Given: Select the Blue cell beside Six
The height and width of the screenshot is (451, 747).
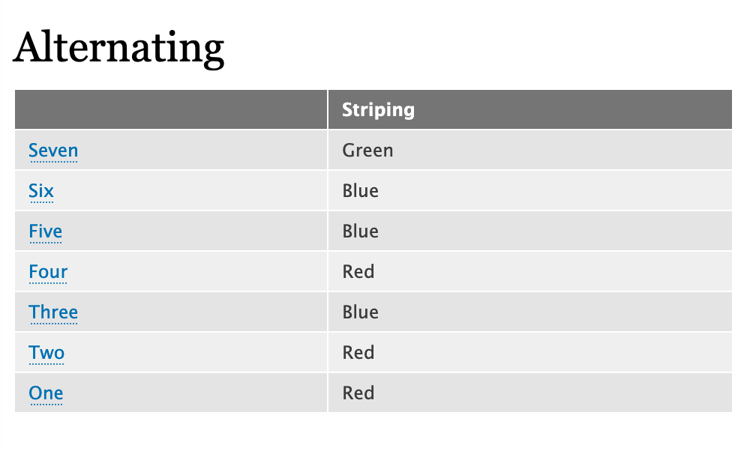Looking at the screenshot, I should click(x=359, y=190).
